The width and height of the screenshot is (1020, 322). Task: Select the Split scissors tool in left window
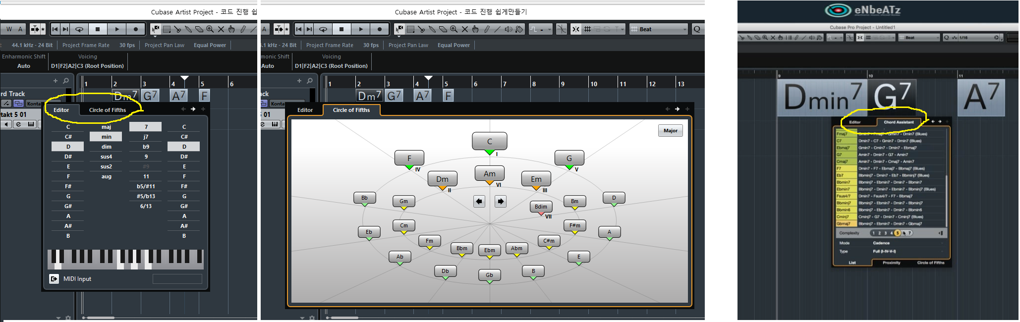[x=177, y=29]
